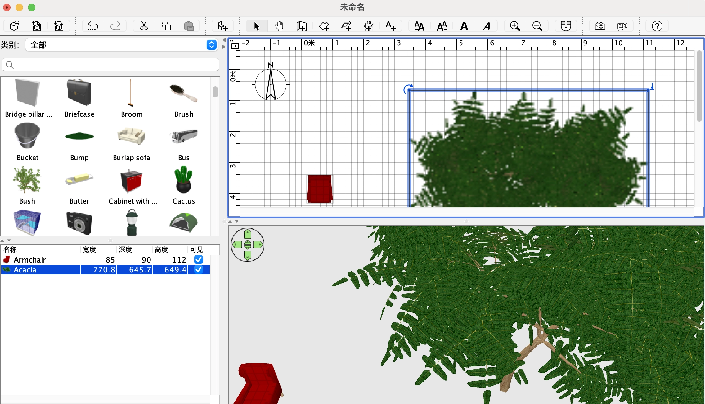705x404 pixels.
Task: Click the Create video icon
Action: tap(622, 26)
